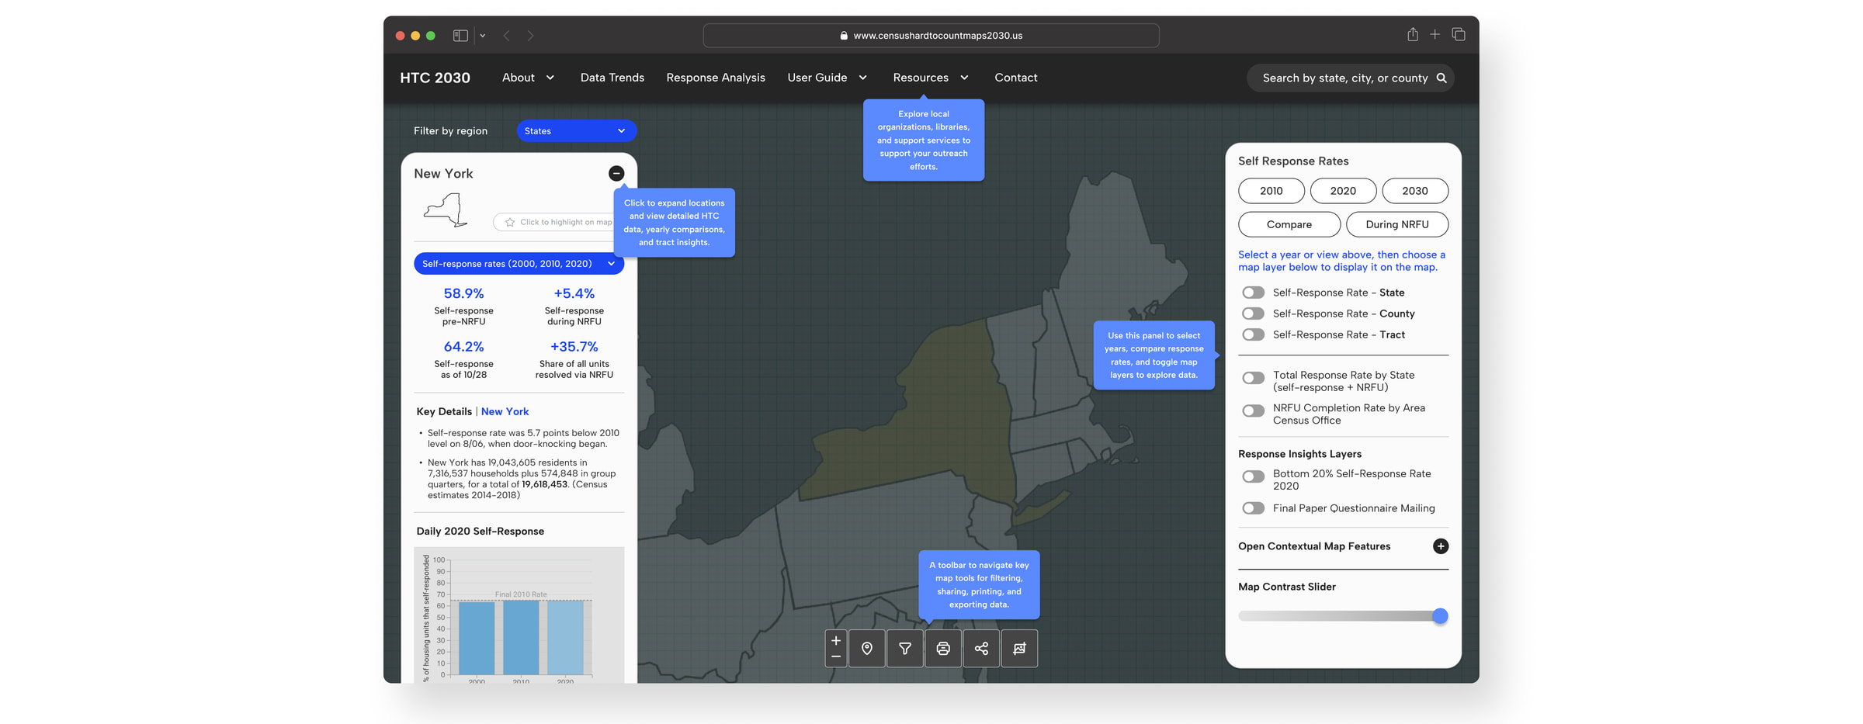Show browser tab overview icon

(x=1459, y=34)
